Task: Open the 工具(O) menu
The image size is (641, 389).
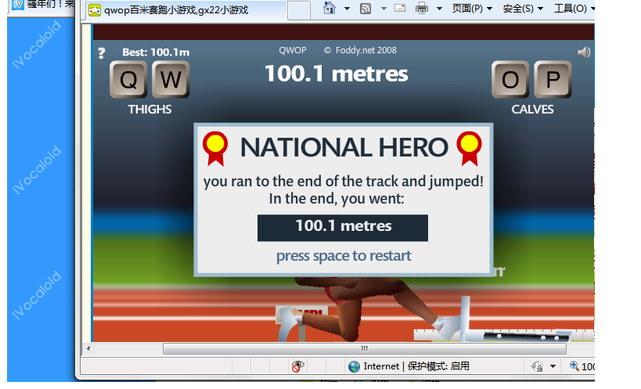Action: (x=574, y=9)
